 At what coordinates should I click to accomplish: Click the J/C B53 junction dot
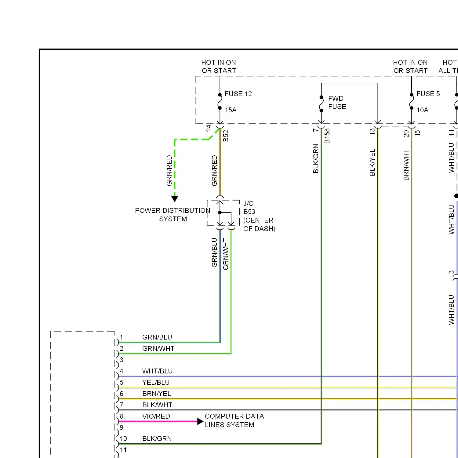point(220,213)
